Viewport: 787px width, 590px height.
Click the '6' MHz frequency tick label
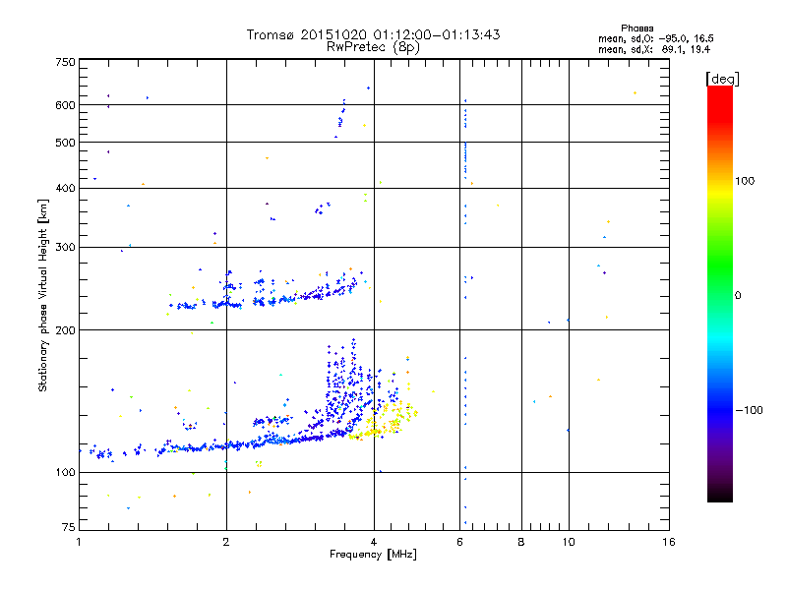coord(459,542)
